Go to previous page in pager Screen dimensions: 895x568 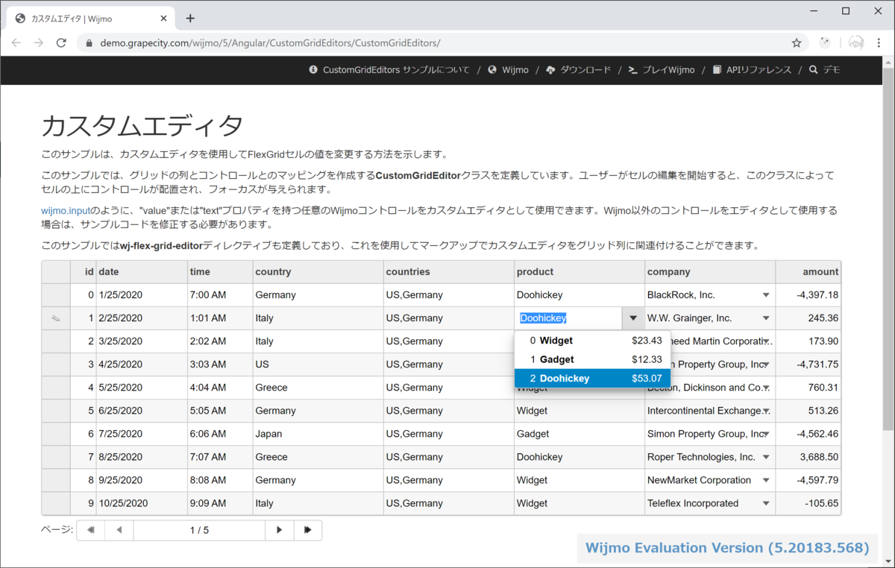pos(119,530)
